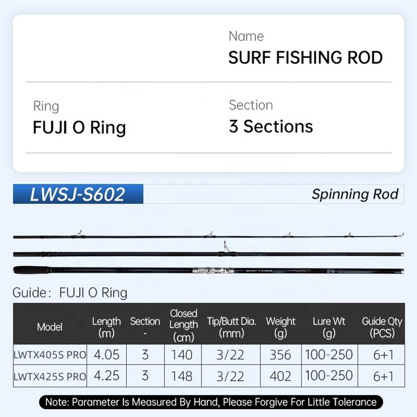The height and width of the screenshot is (417, 417).
Task: Click the middle rod section image
Action: coord(208,253)
